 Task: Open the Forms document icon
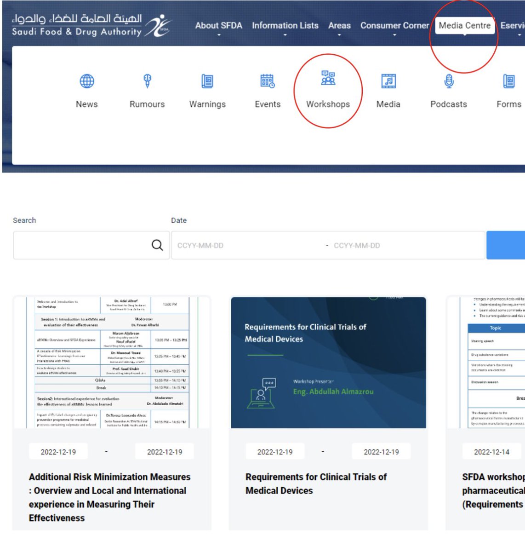click(509, 81)
